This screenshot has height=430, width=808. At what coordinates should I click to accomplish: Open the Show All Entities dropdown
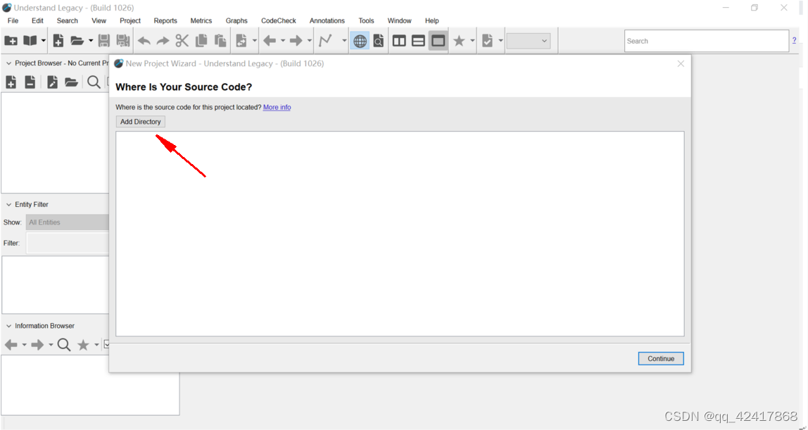point(68,222)
